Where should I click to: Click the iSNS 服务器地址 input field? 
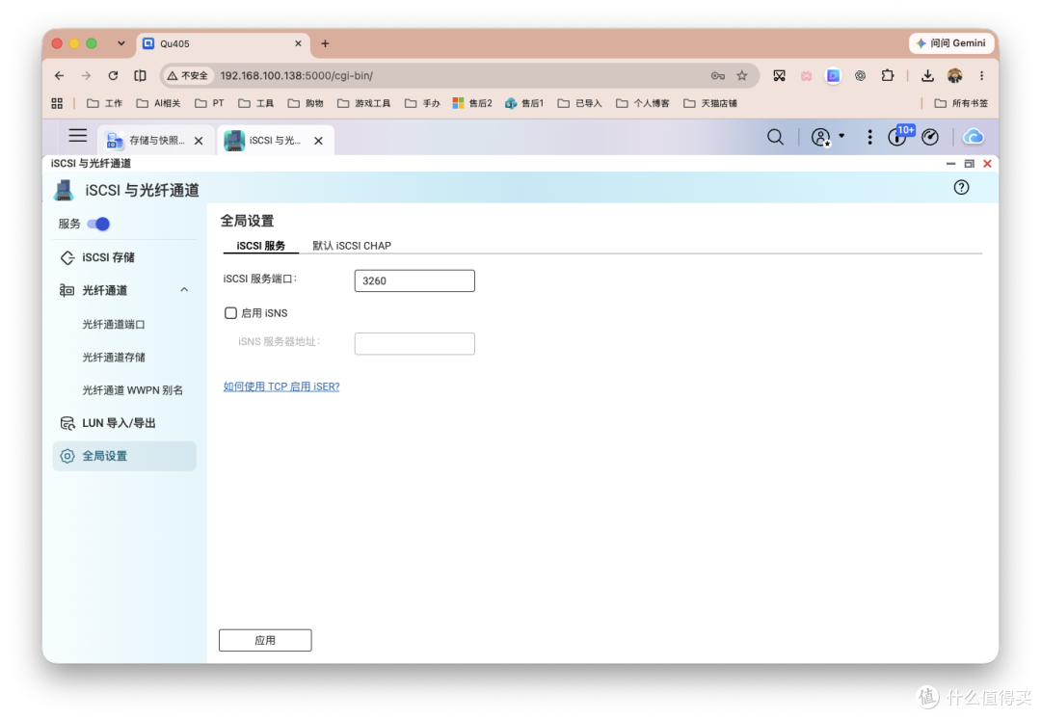click(x=414, y=344)
